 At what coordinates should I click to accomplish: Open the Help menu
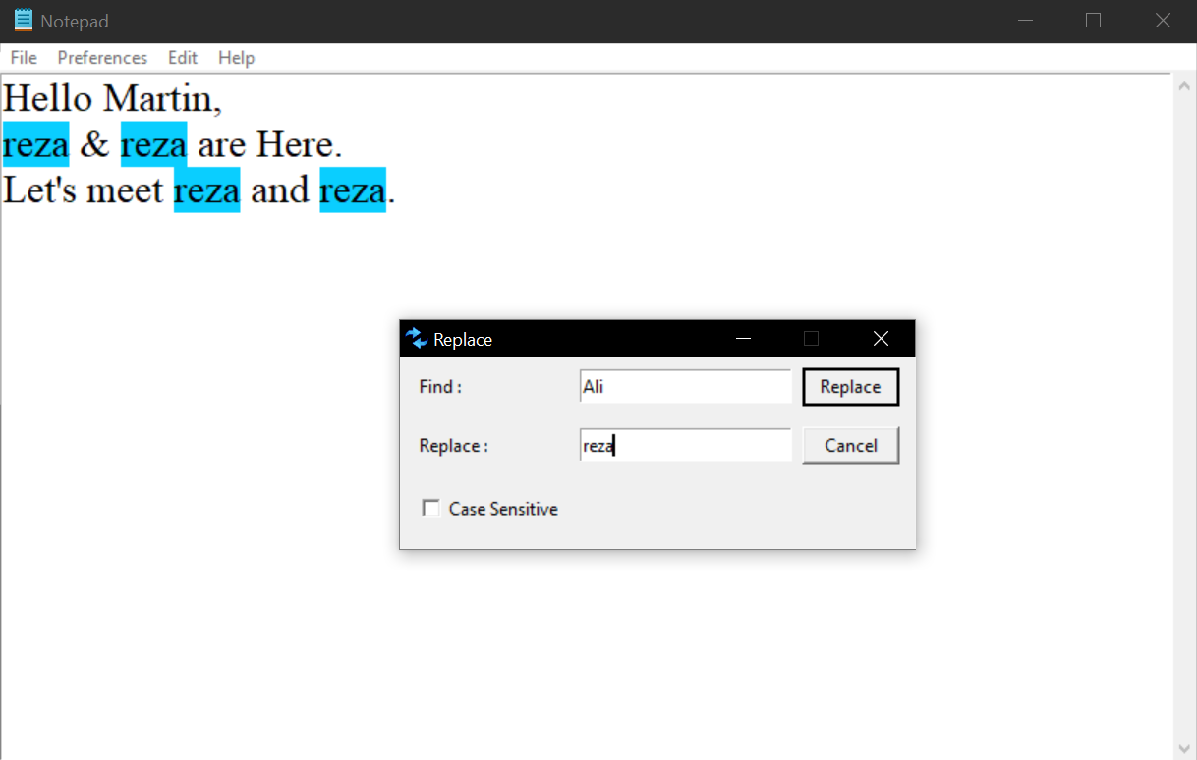point(236,58)
